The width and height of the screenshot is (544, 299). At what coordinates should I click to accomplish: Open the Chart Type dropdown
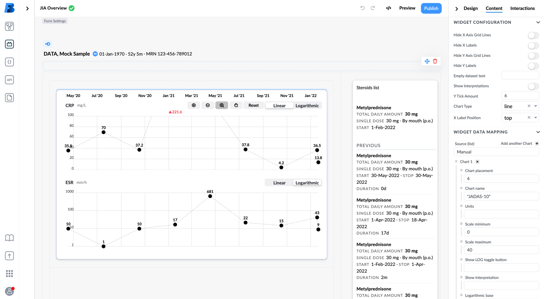tap(536, 106)
